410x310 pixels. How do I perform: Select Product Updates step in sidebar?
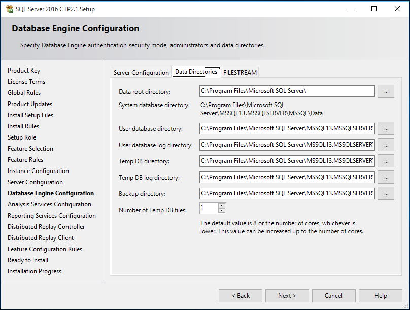tap(30, 104)
